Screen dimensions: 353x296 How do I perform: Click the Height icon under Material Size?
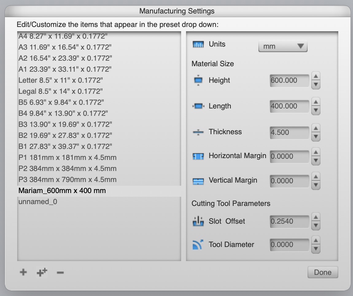198,81
